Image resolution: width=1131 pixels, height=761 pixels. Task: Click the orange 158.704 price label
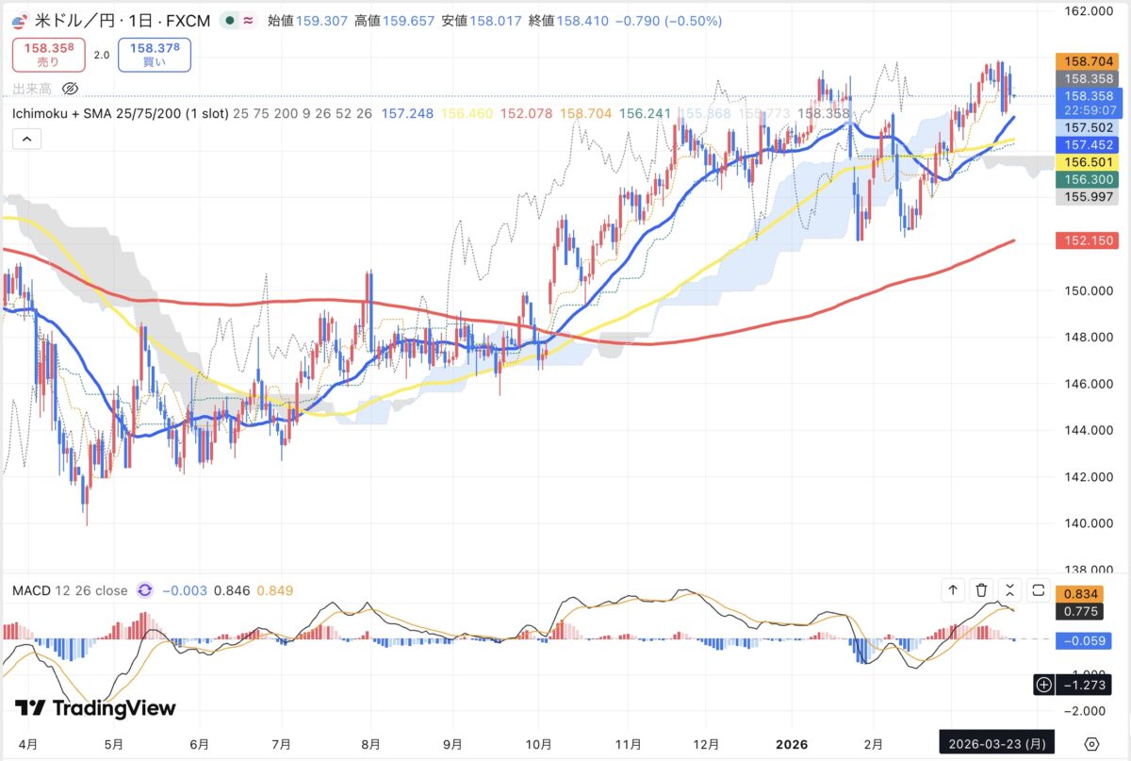[1087, 59]
